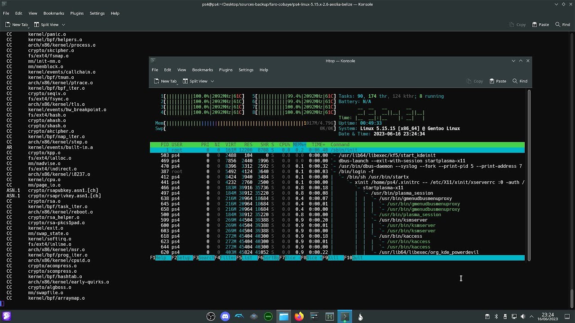Open Help menu in background Konsole window
575x323 pixels.
point(115,13)
